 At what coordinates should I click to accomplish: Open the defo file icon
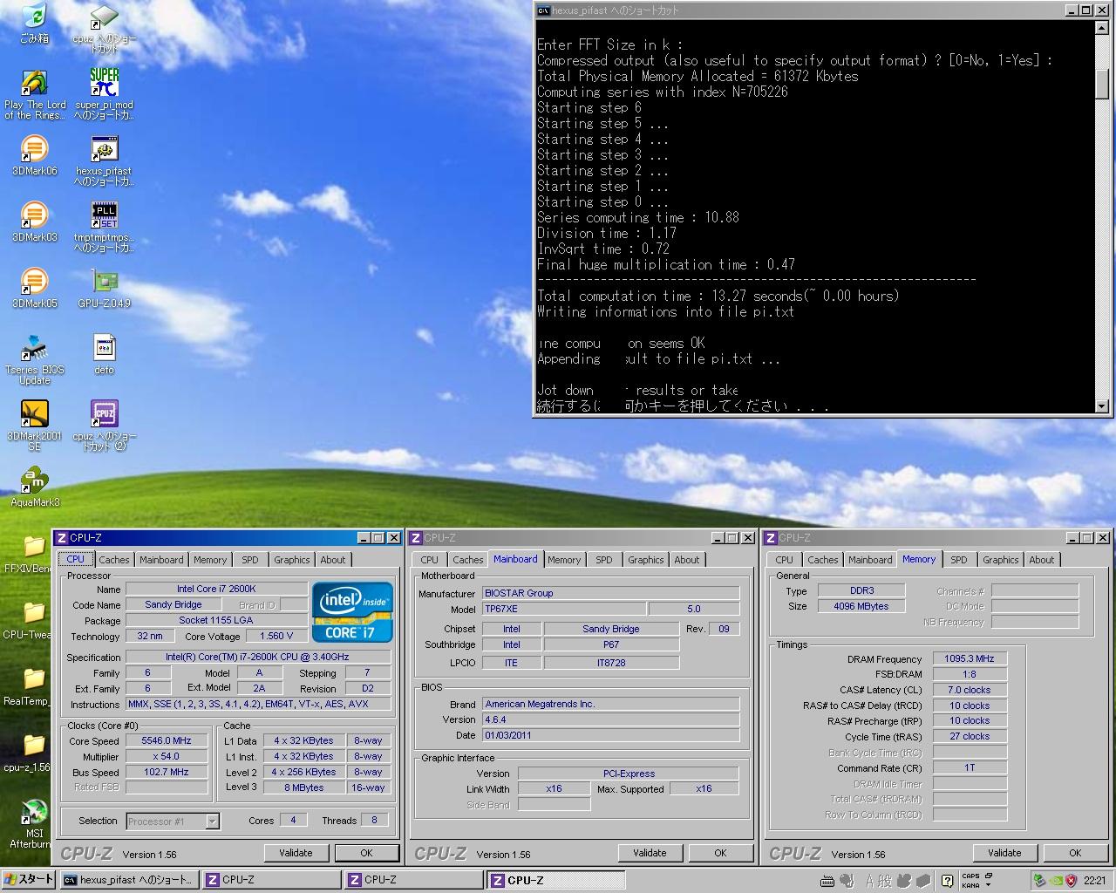coord(104,354)
